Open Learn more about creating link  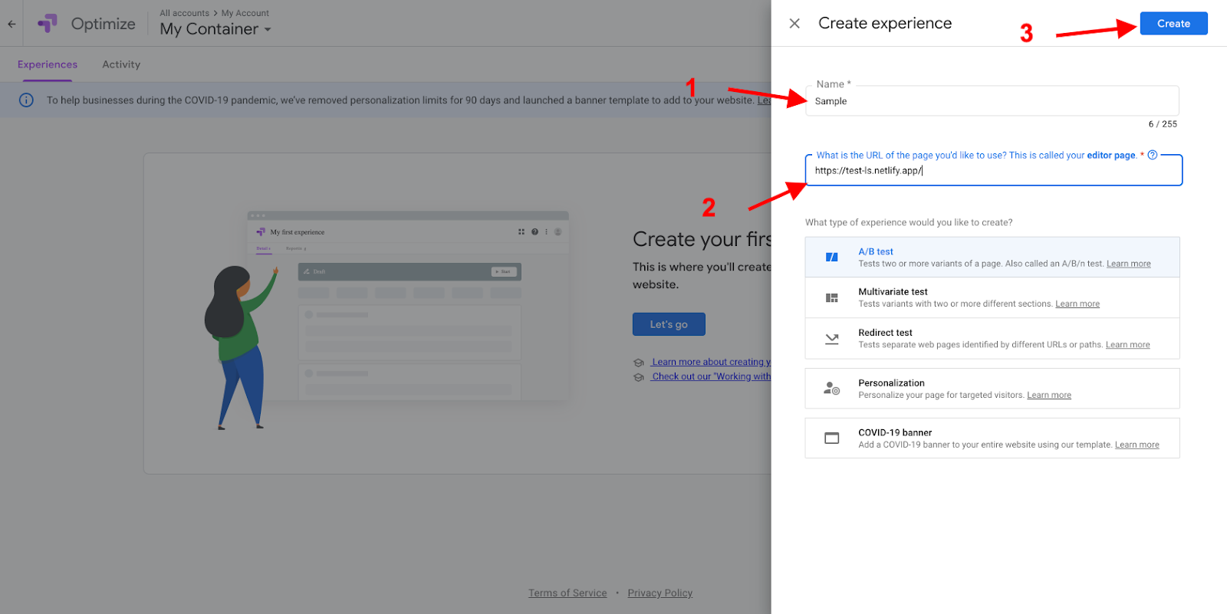711,362
